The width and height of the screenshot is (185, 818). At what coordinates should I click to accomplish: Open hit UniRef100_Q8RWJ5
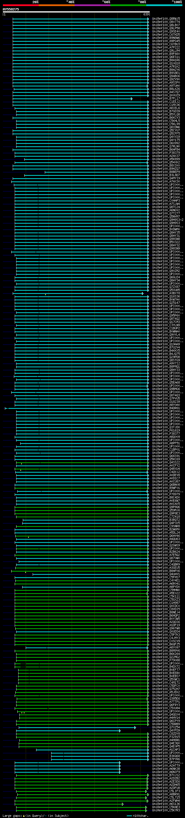(166, 19)
